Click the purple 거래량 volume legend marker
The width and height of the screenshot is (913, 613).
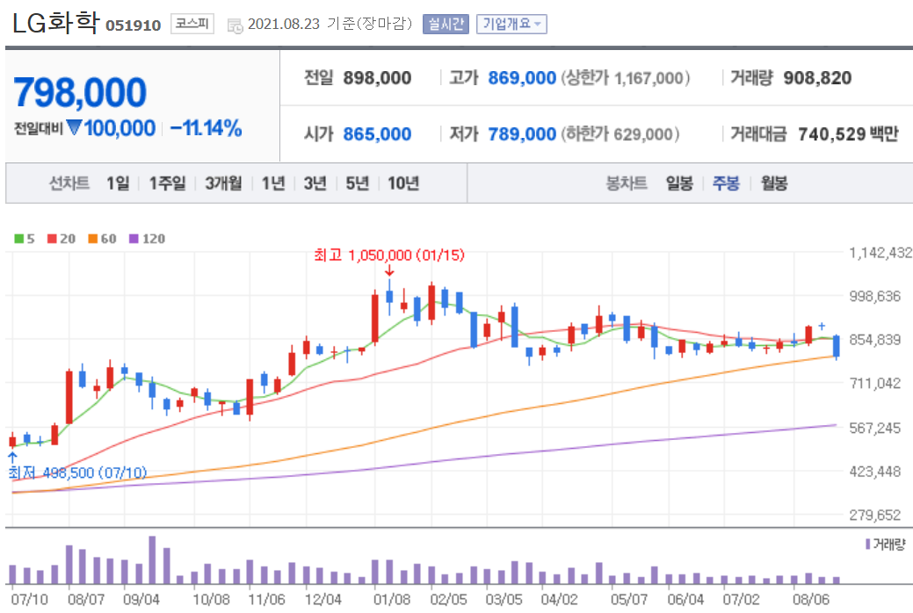click(867, 544)
